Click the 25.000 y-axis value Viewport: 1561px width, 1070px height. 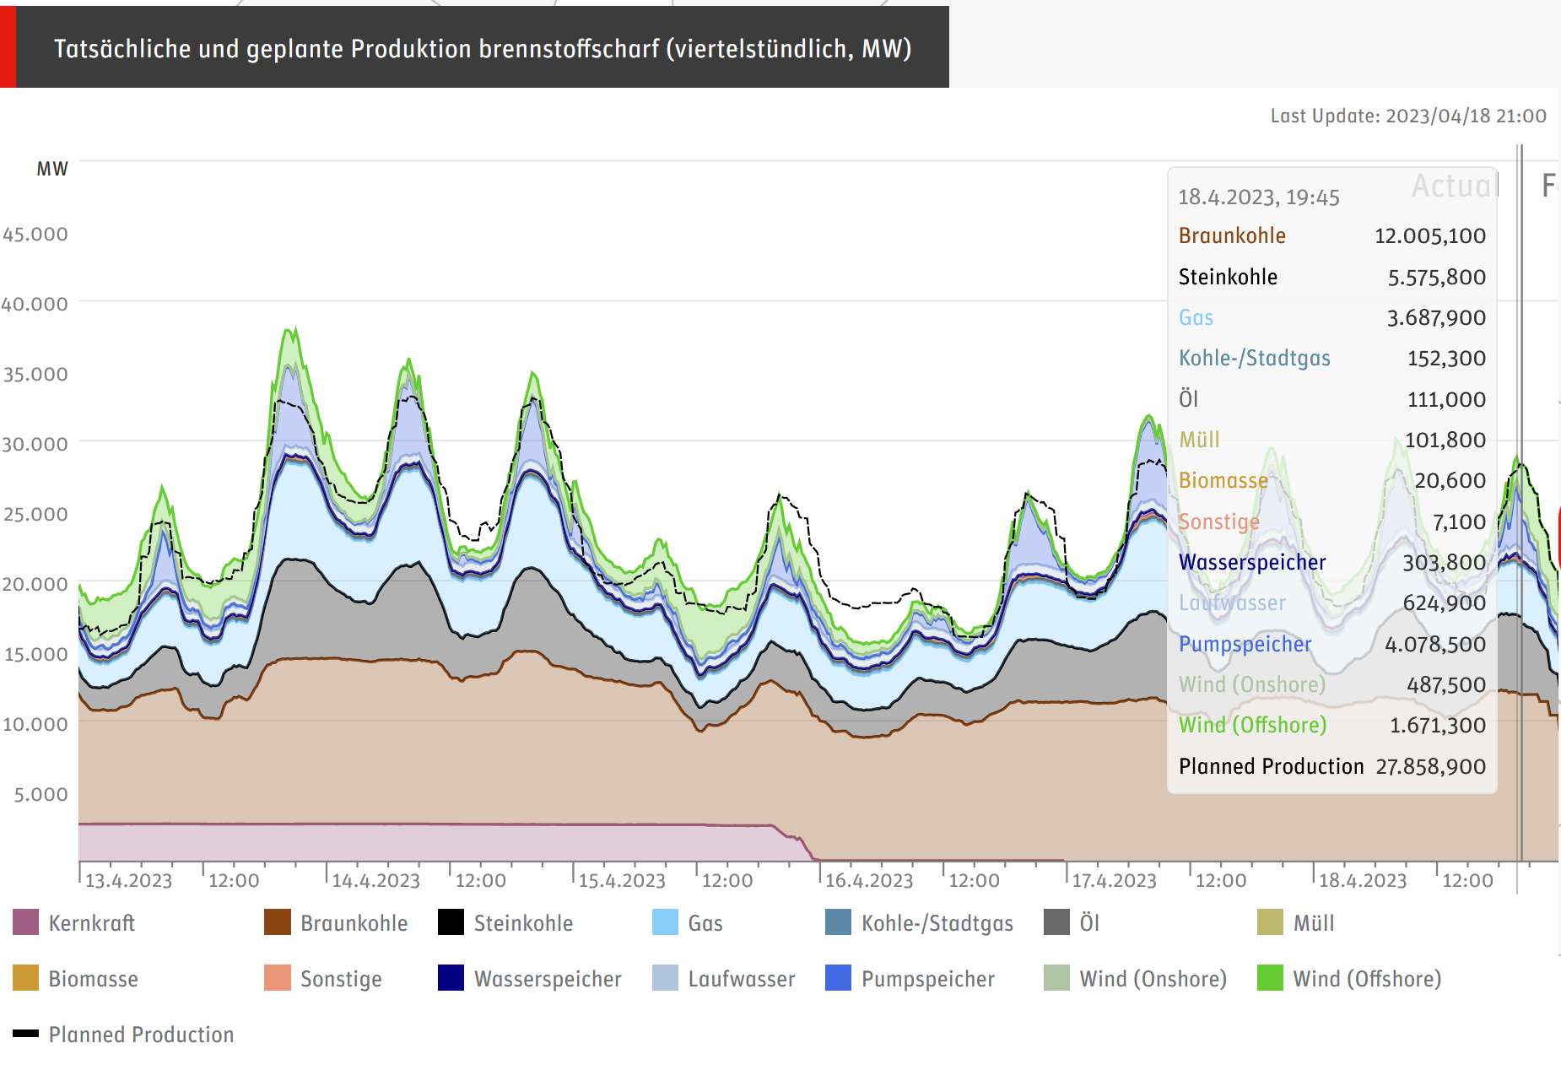(x=35, y=514)
